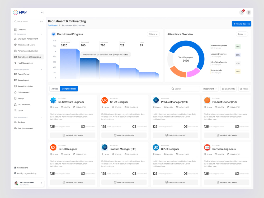Click the Product Owner (PO) orange logo
264x198 pixels.
207,100
